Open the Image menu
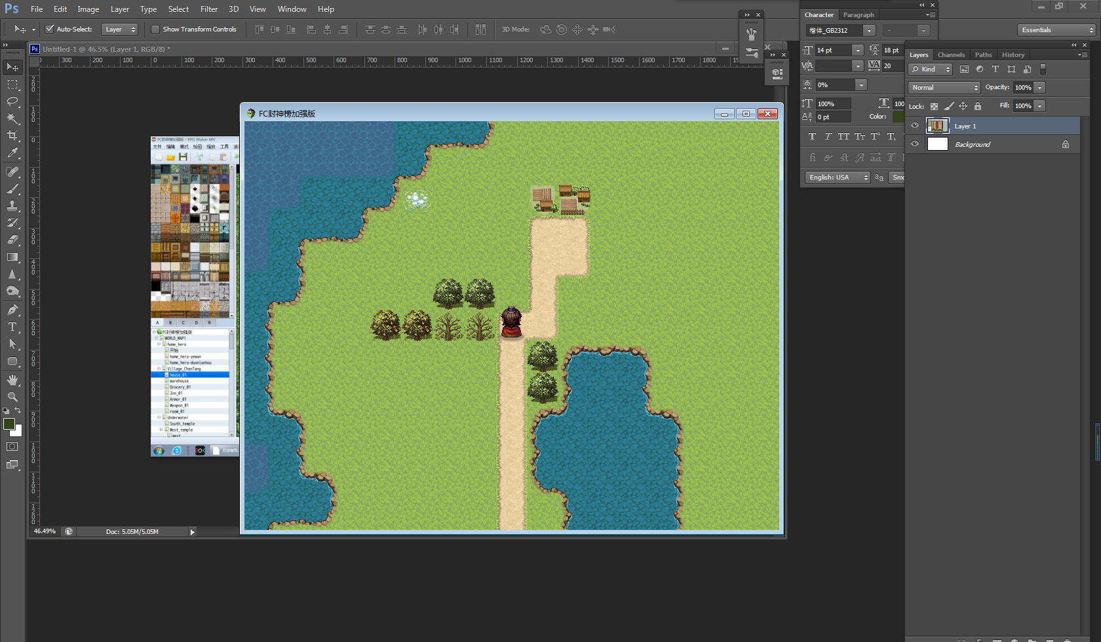 pyautogui.click(x=88, y=9)
